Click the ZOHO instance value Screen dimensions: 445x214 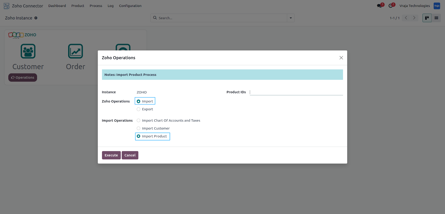tap(142, 92)
